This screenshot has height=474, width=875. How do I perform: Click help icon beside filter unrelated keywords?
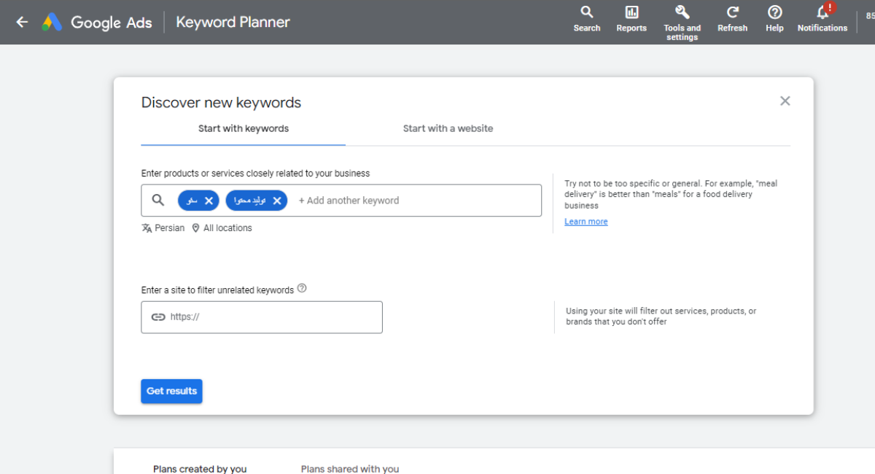coord(302,289)
